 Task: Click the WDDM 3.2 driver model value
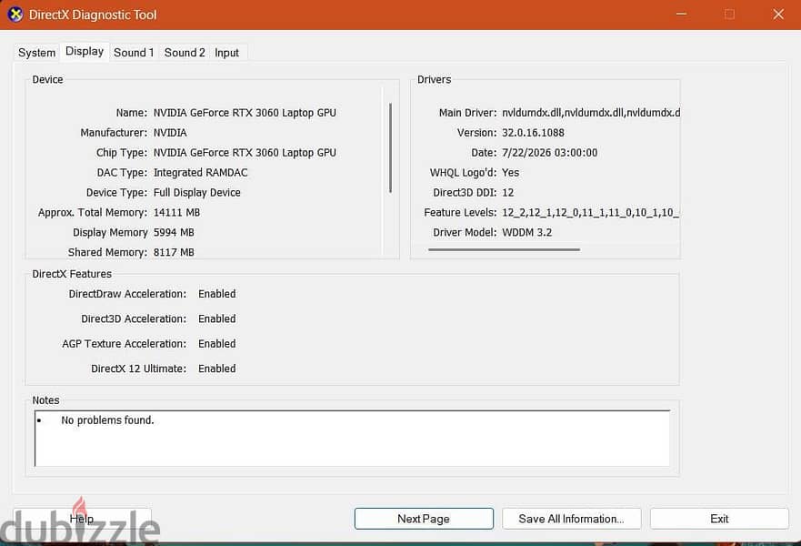click(526, 232)
